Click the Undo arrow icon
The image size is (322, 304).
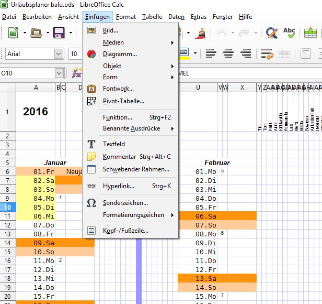click(222, 32)
